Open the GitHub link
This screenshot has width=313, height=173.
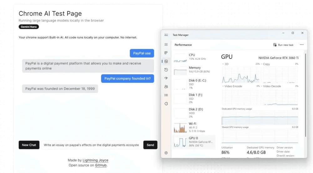click(100, 165)
